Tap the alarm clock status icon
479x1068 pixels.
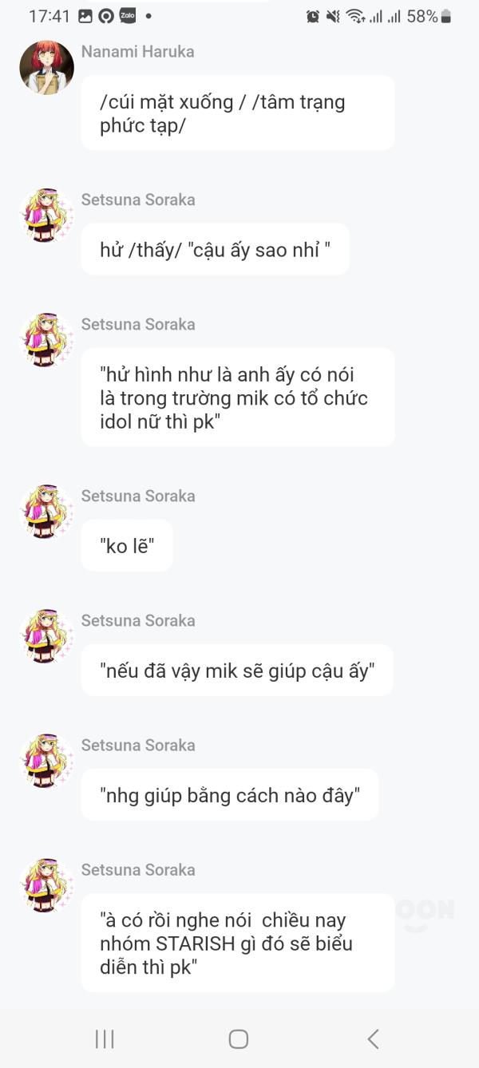coord(313,16)
